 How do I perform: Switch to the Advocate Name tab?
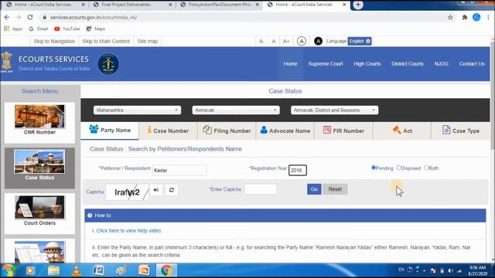tap(285, 131)
